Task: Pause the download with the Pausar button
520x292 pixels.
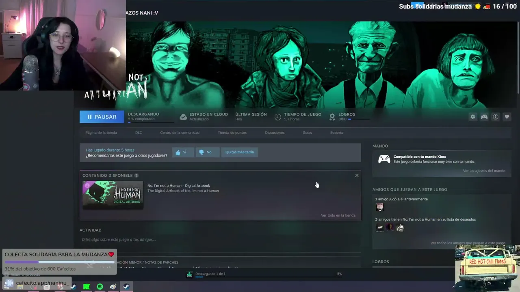Action: (102, 117)
